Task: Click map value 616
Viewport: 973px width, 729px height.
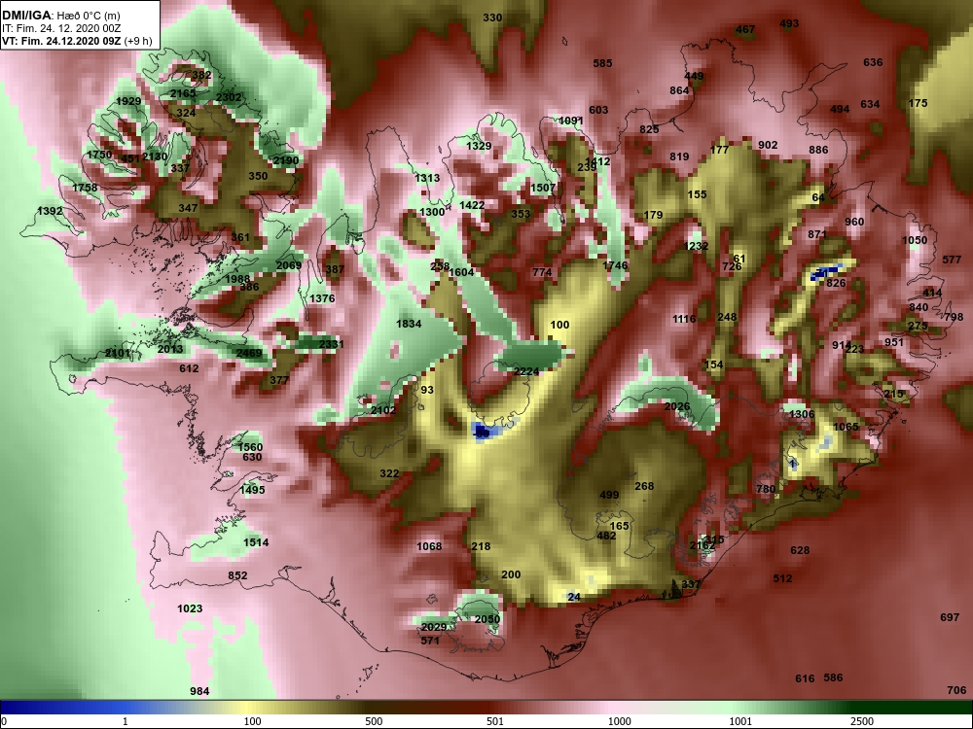Action: (805, 678)
